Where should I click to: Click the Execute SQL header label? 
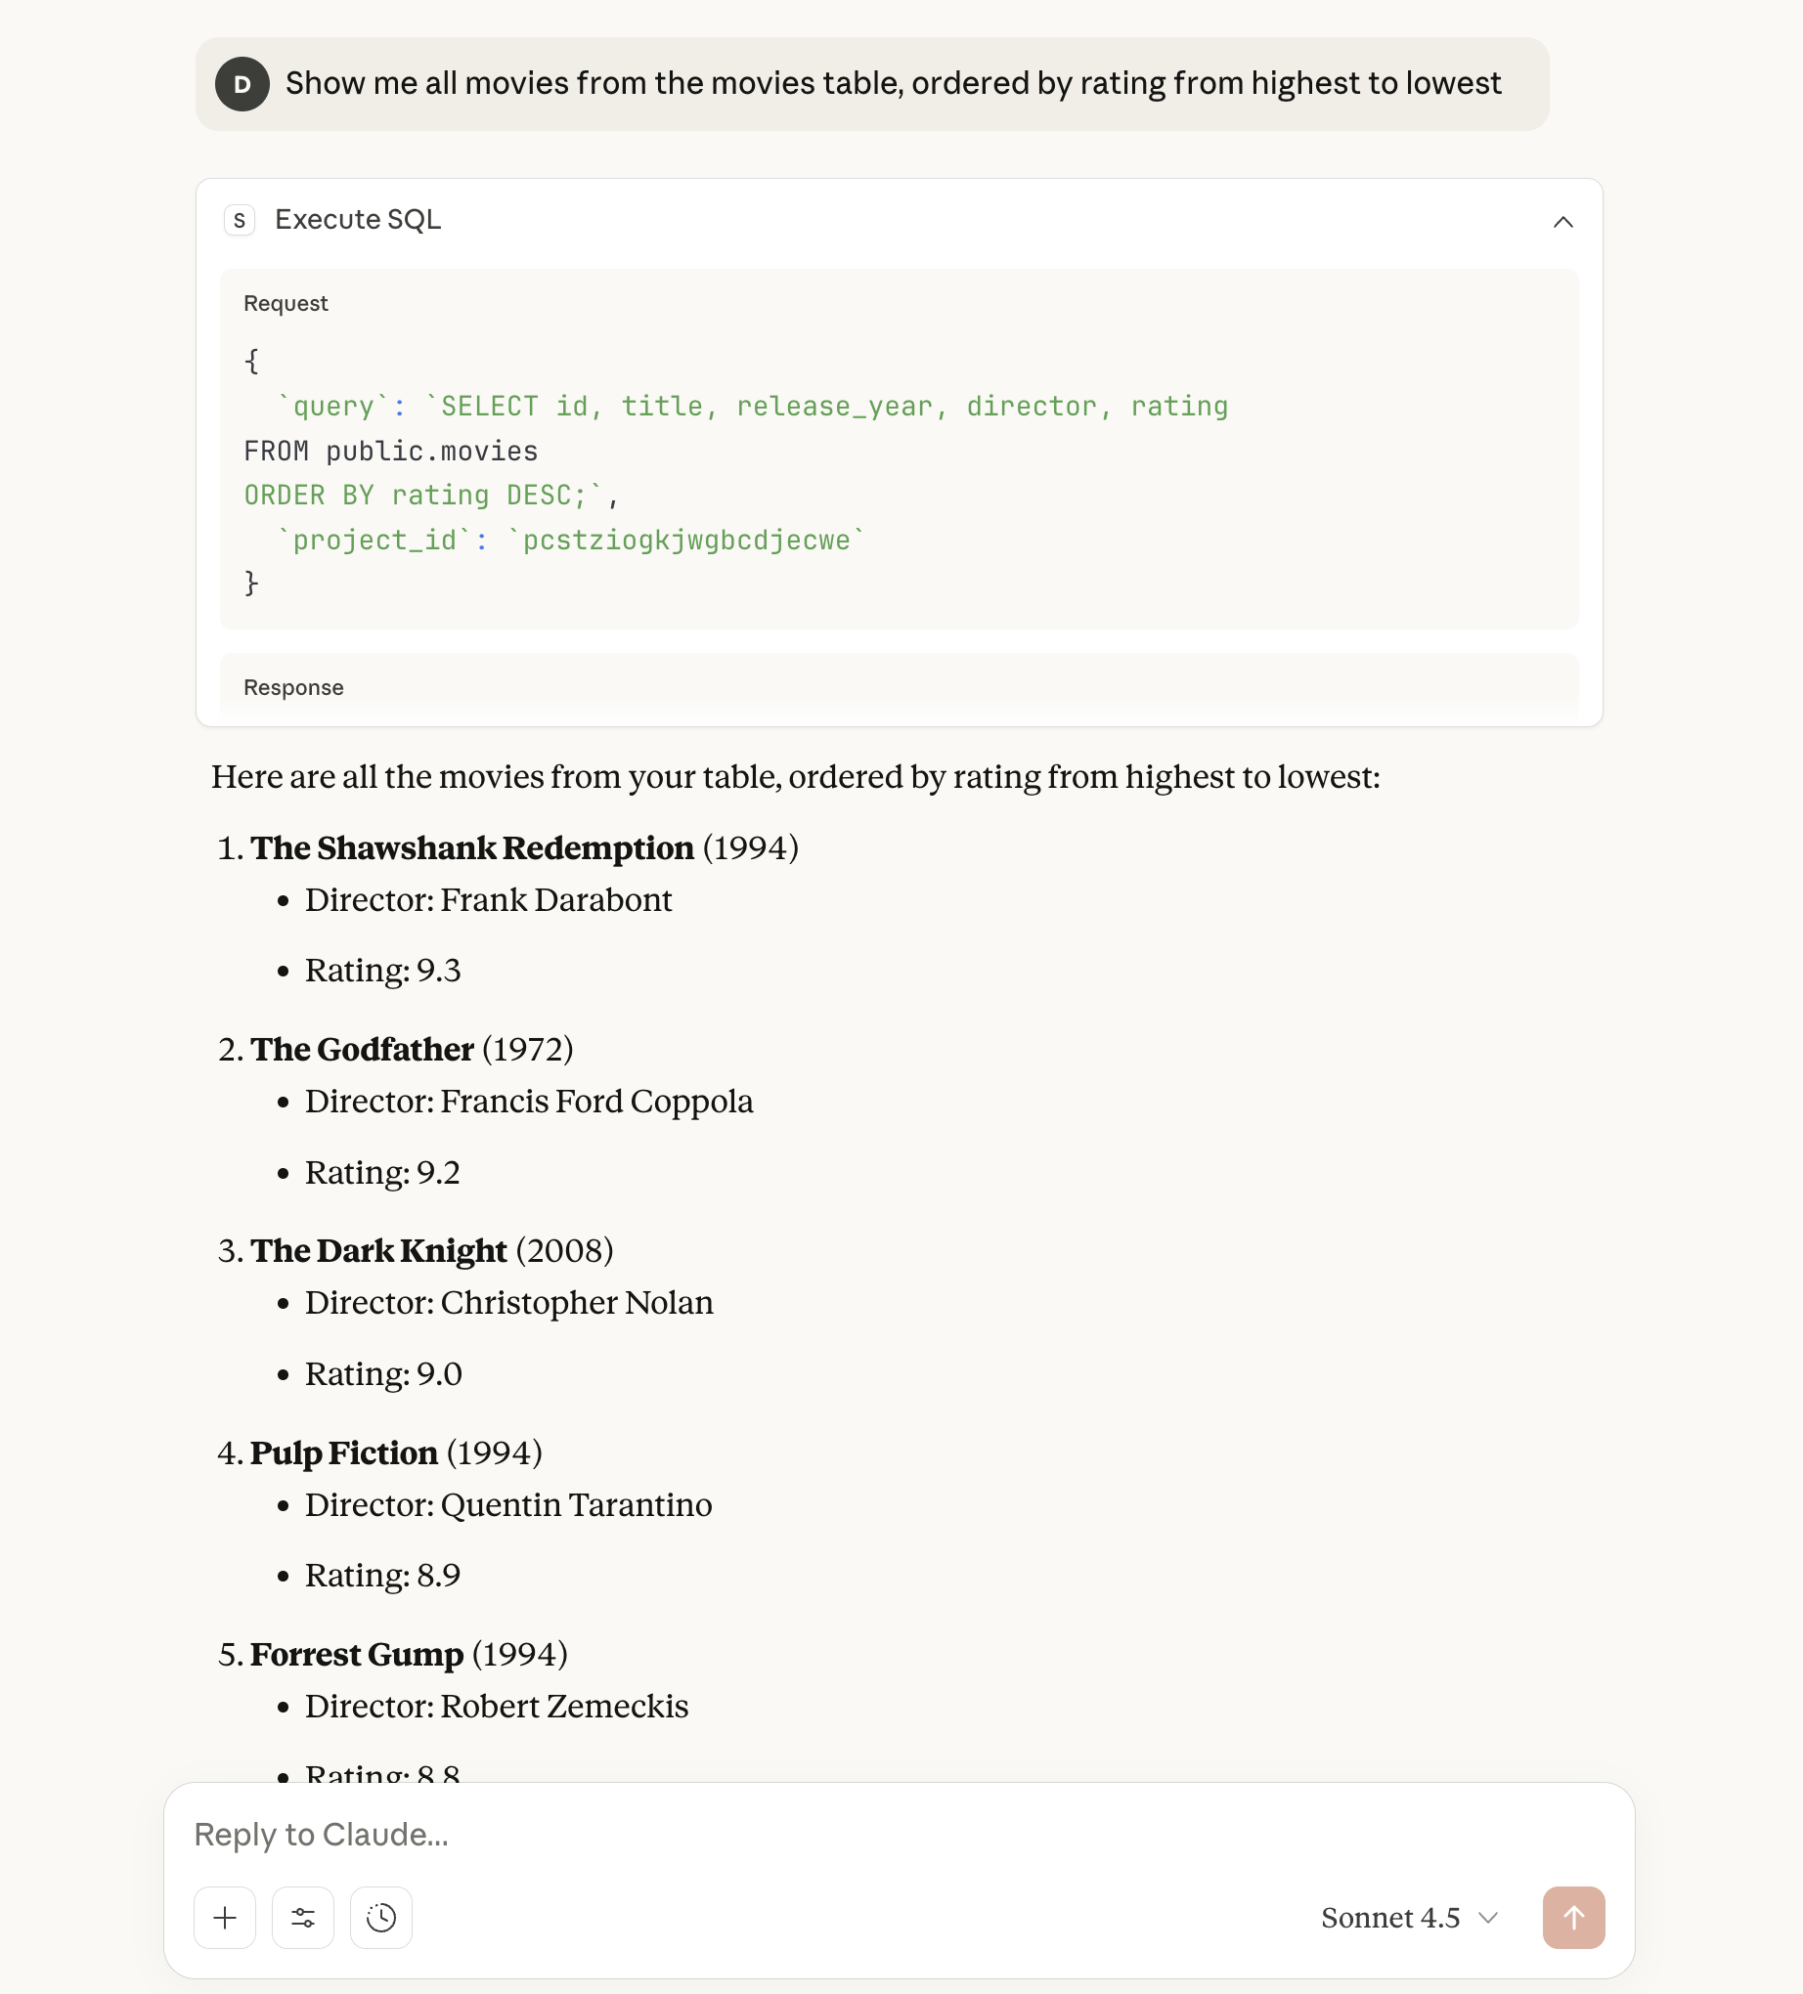tap(357, 219)
